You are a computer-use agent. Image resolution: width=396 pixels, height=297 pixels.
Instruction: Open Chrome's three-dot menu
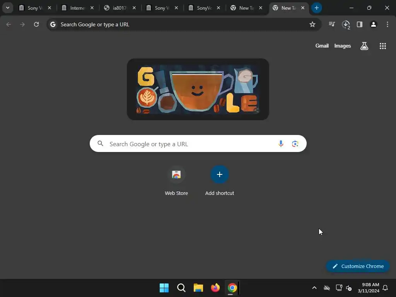[387, 24]
